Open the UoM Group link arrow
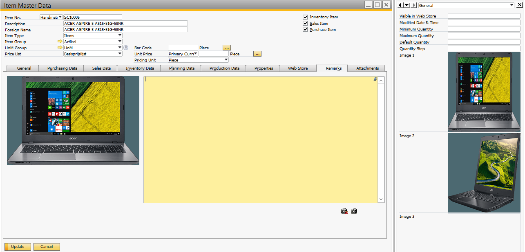 point(60,48)
